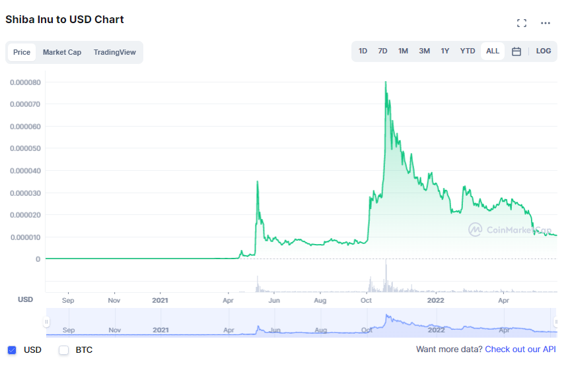Select the YTD time range

468,51
